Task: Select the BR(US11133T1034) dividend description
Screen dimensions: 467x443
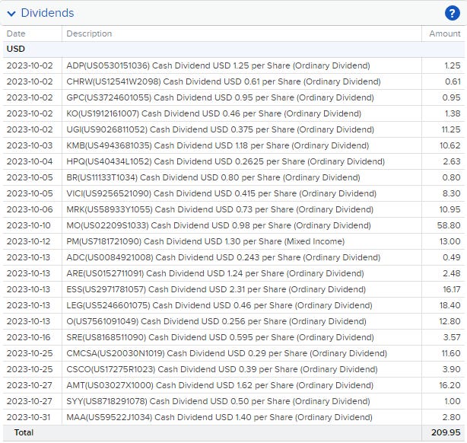Action: click(213, 177)
